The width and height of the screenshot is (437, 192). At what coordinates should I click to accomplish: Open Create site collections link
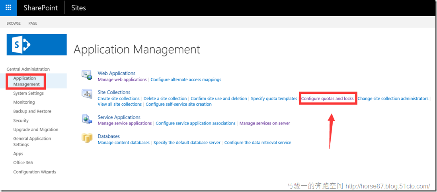point(119,99)
